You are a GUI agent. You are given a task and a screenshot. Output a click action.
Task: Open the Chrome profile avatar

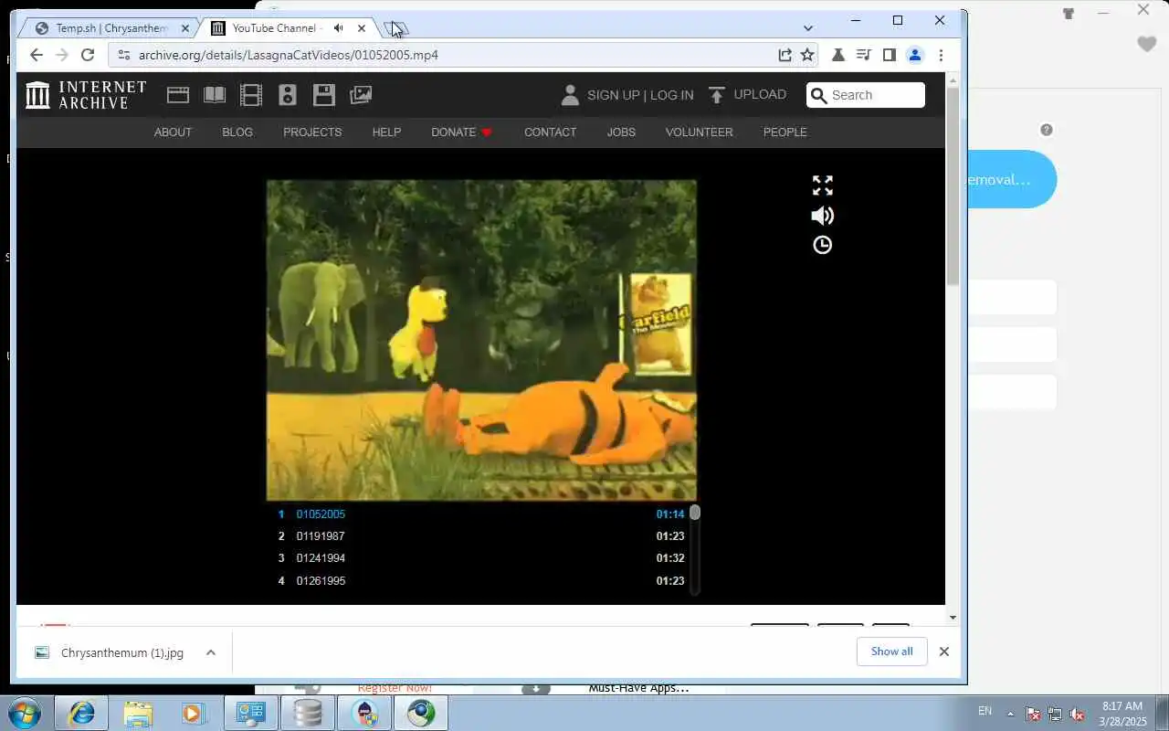[915, 55]
